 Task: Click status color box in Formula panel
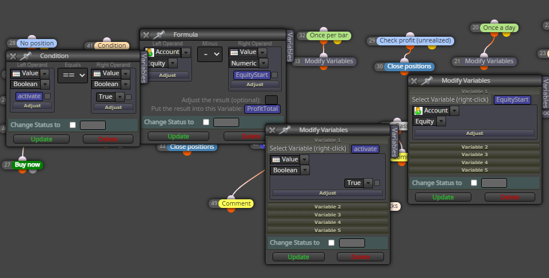pos(226,122)
